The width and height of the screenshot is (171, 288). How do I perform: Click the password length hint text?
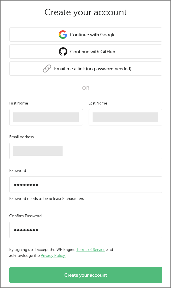pyautogui.click(x=47, y=199)
